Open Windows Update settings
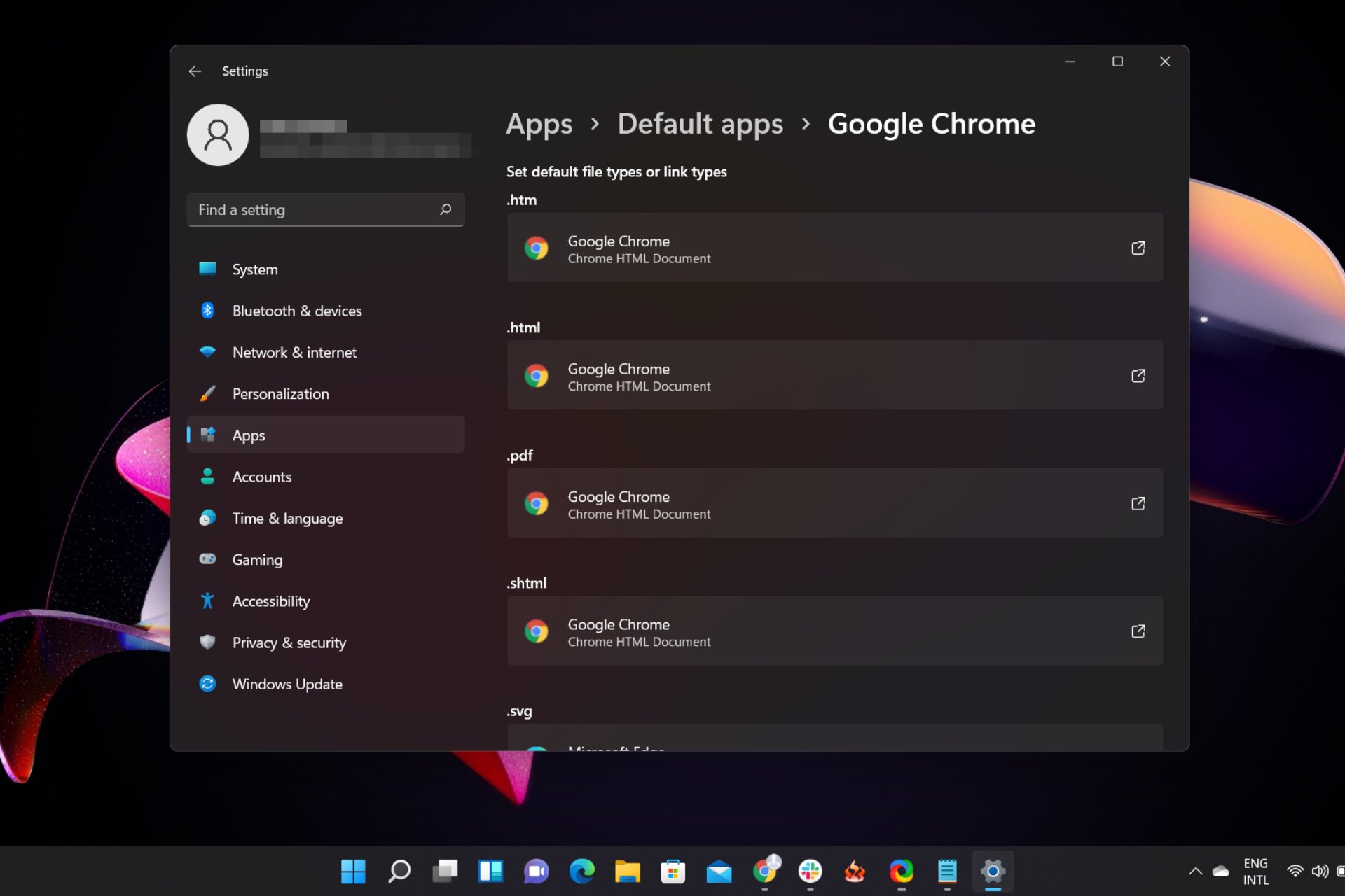Viewport: 1345px width, 896px height. click(287, 684)
